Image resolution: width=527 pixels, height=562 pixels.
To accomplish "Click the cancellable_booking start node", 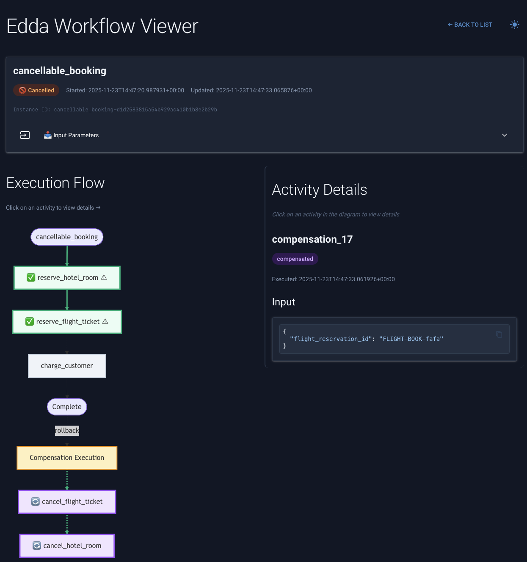I will (67, 237).
